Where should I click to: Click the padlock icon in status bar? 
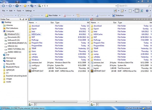point(144,108)
